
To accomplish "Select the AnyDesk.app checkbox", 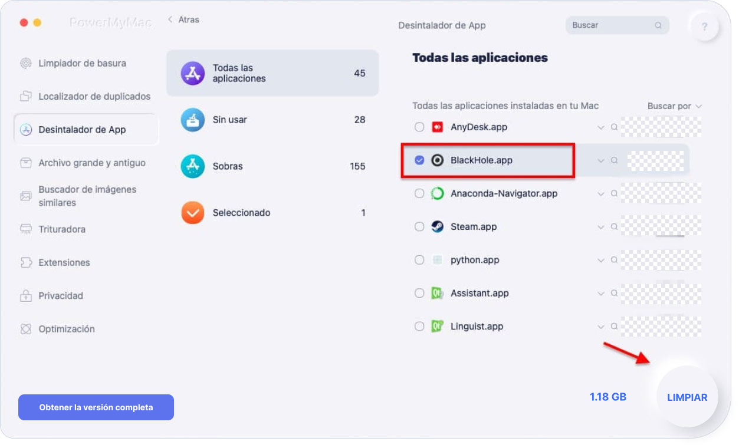I will [x=419, y=127].
